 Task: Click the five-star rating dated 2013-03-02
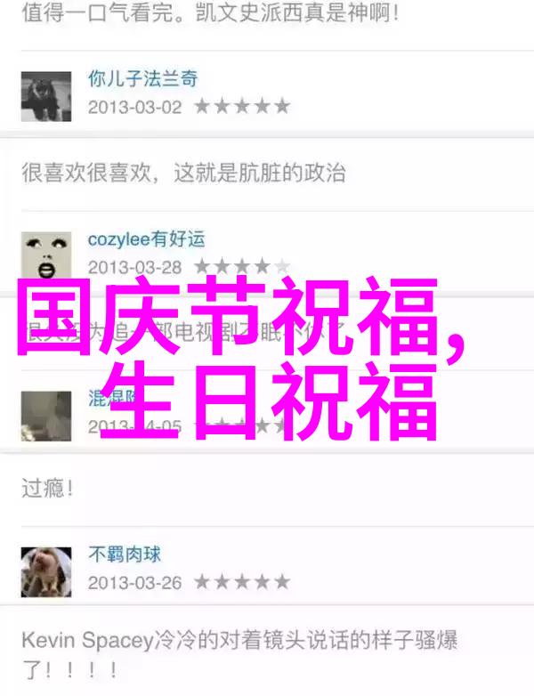point(242,107)
